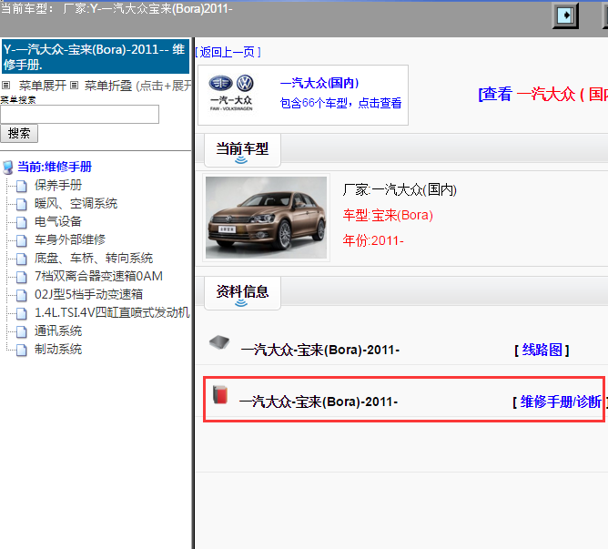
Task: Open 一汽大众(国内) link
Action: [x=319, y=83]
